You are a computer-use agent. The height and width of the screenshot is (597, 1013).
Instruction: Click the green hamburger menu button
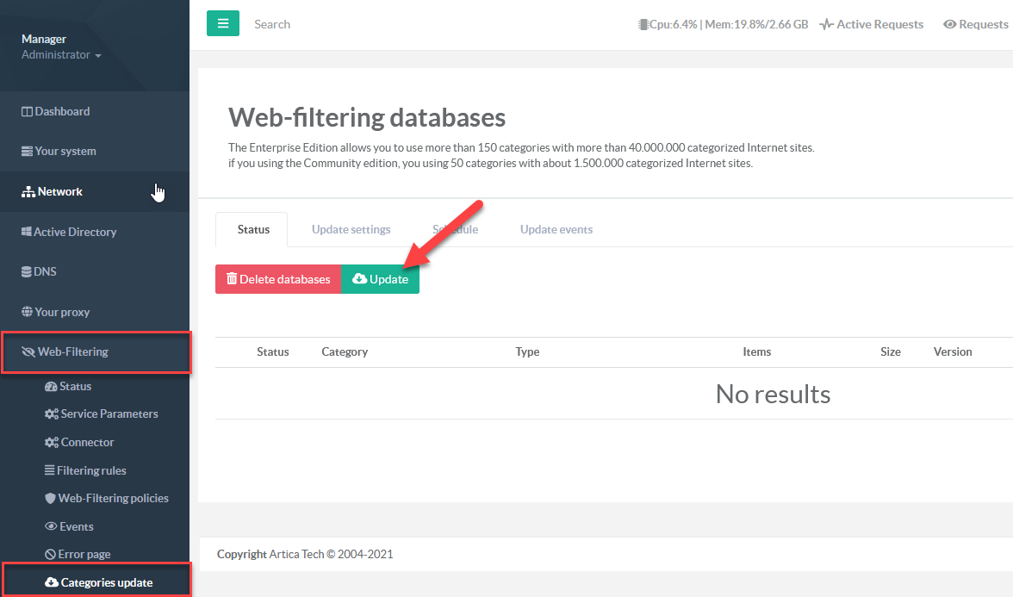click(222, 24)
